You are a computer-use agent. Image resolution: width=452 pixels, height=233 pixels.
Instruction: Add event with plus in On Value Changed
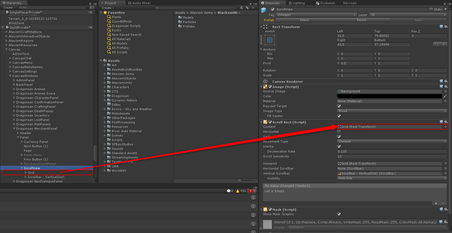436,203
